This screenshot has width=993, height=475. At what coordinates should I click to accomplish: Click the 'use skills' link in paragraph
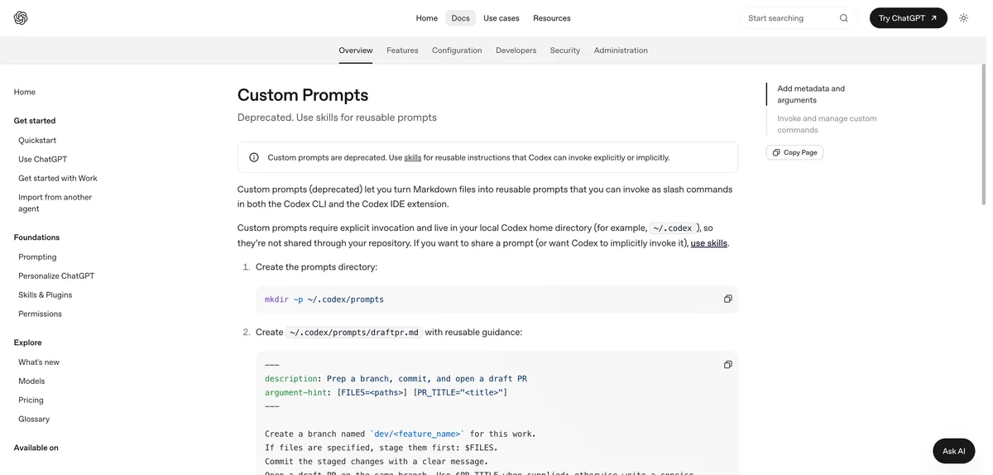pos(709,243)
